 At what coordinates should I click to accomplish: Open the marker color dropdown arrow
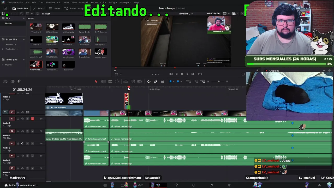click(181, 81)
